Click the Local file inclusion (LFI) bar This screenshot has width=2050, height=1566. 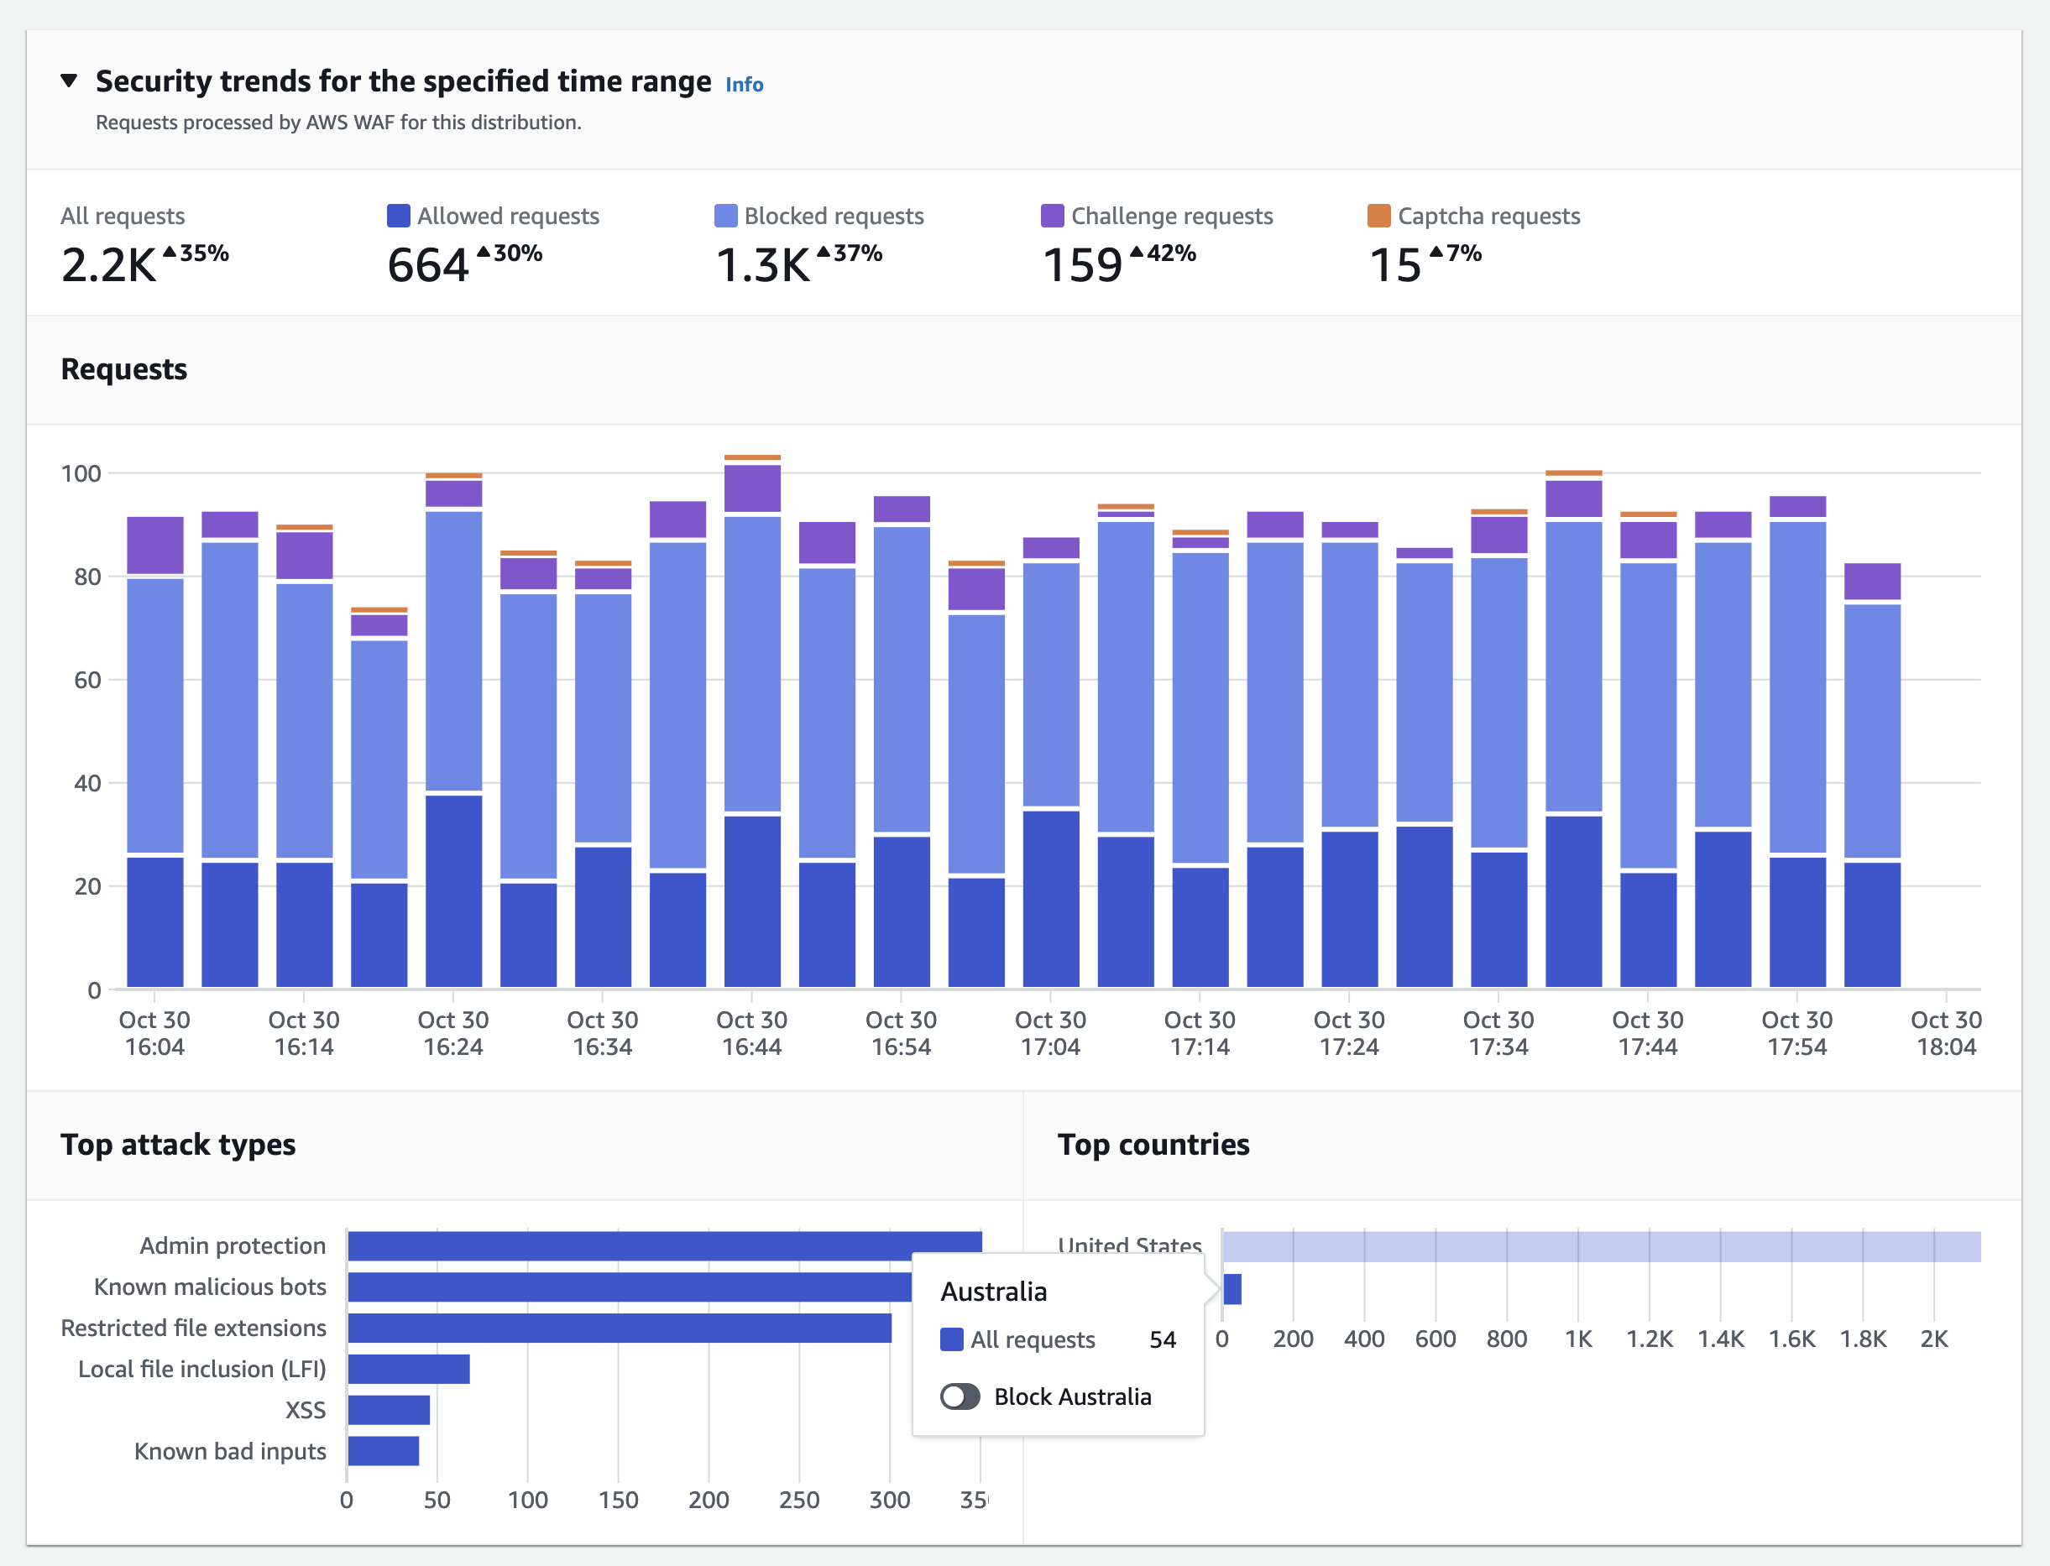[408, 1370]
